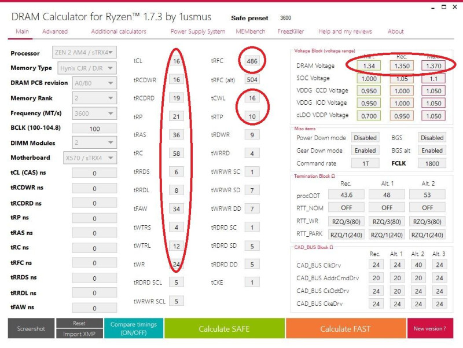Click the tCL (CAS) ns field
The image size is (463, 348).
[94, 173]
